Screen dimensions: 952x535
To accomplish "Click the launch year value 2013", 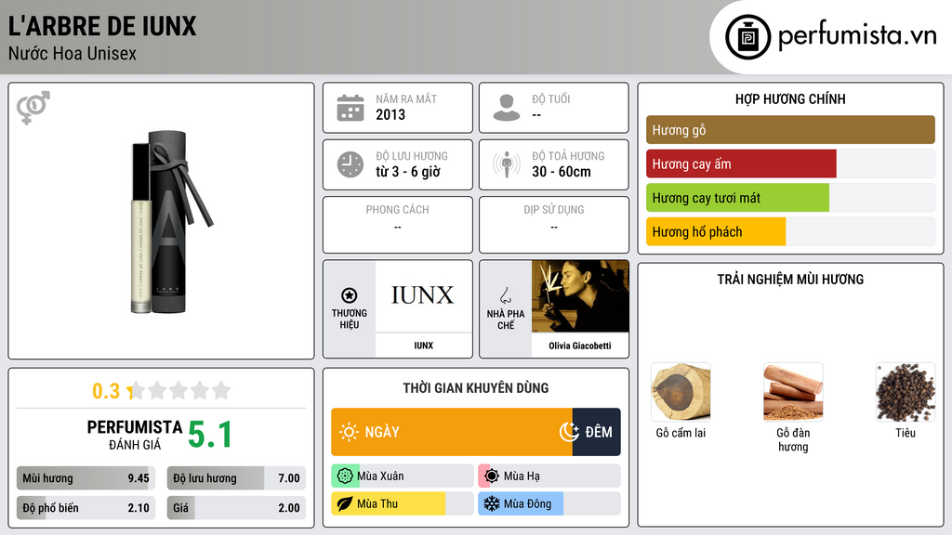I will click(390, 114).
